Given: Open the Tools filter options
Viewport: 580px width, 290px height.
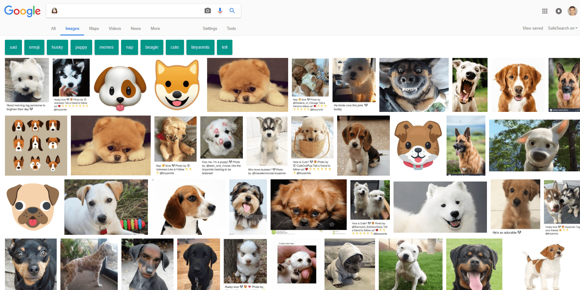Looking at the screenshot, I should coord(231,28).
